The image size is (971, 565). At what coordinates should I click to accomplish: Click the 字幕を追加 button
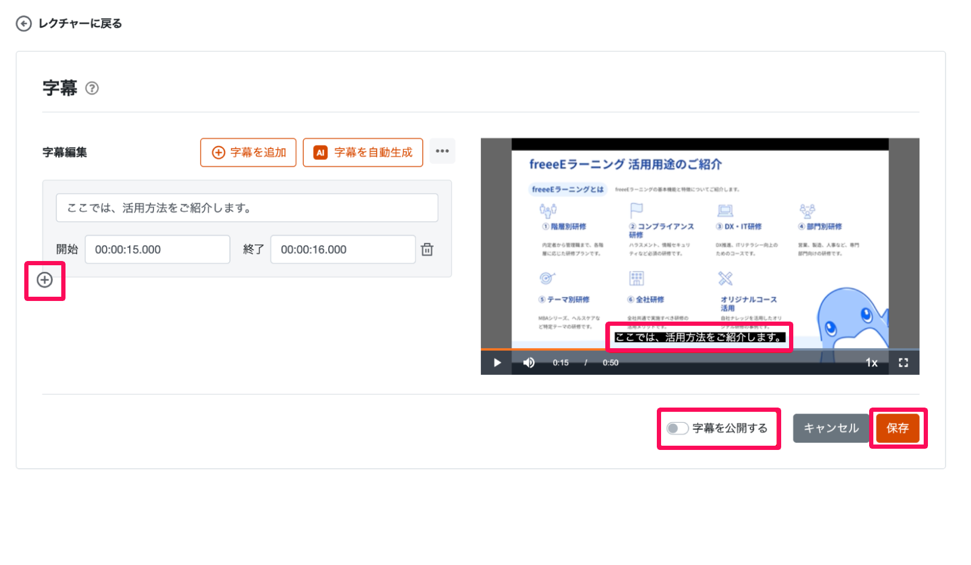coord(248,152)
